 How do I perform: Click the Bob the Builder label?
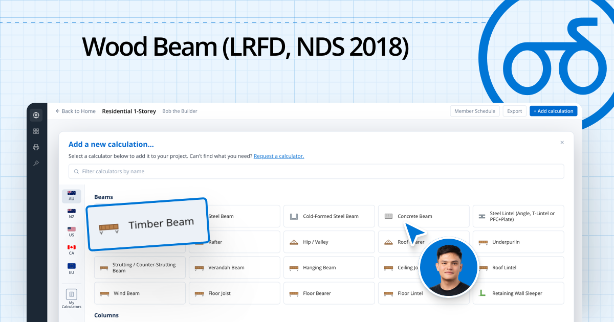click(180, 111)
